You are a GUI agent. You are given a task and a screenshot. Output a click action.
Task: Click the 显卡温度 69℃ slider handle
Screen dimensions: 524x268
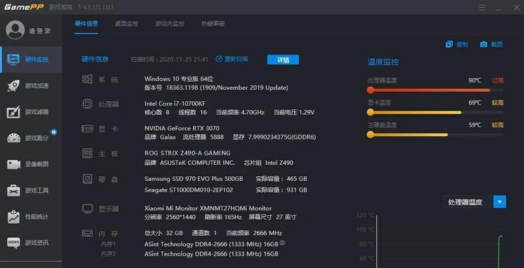(370, 113)
